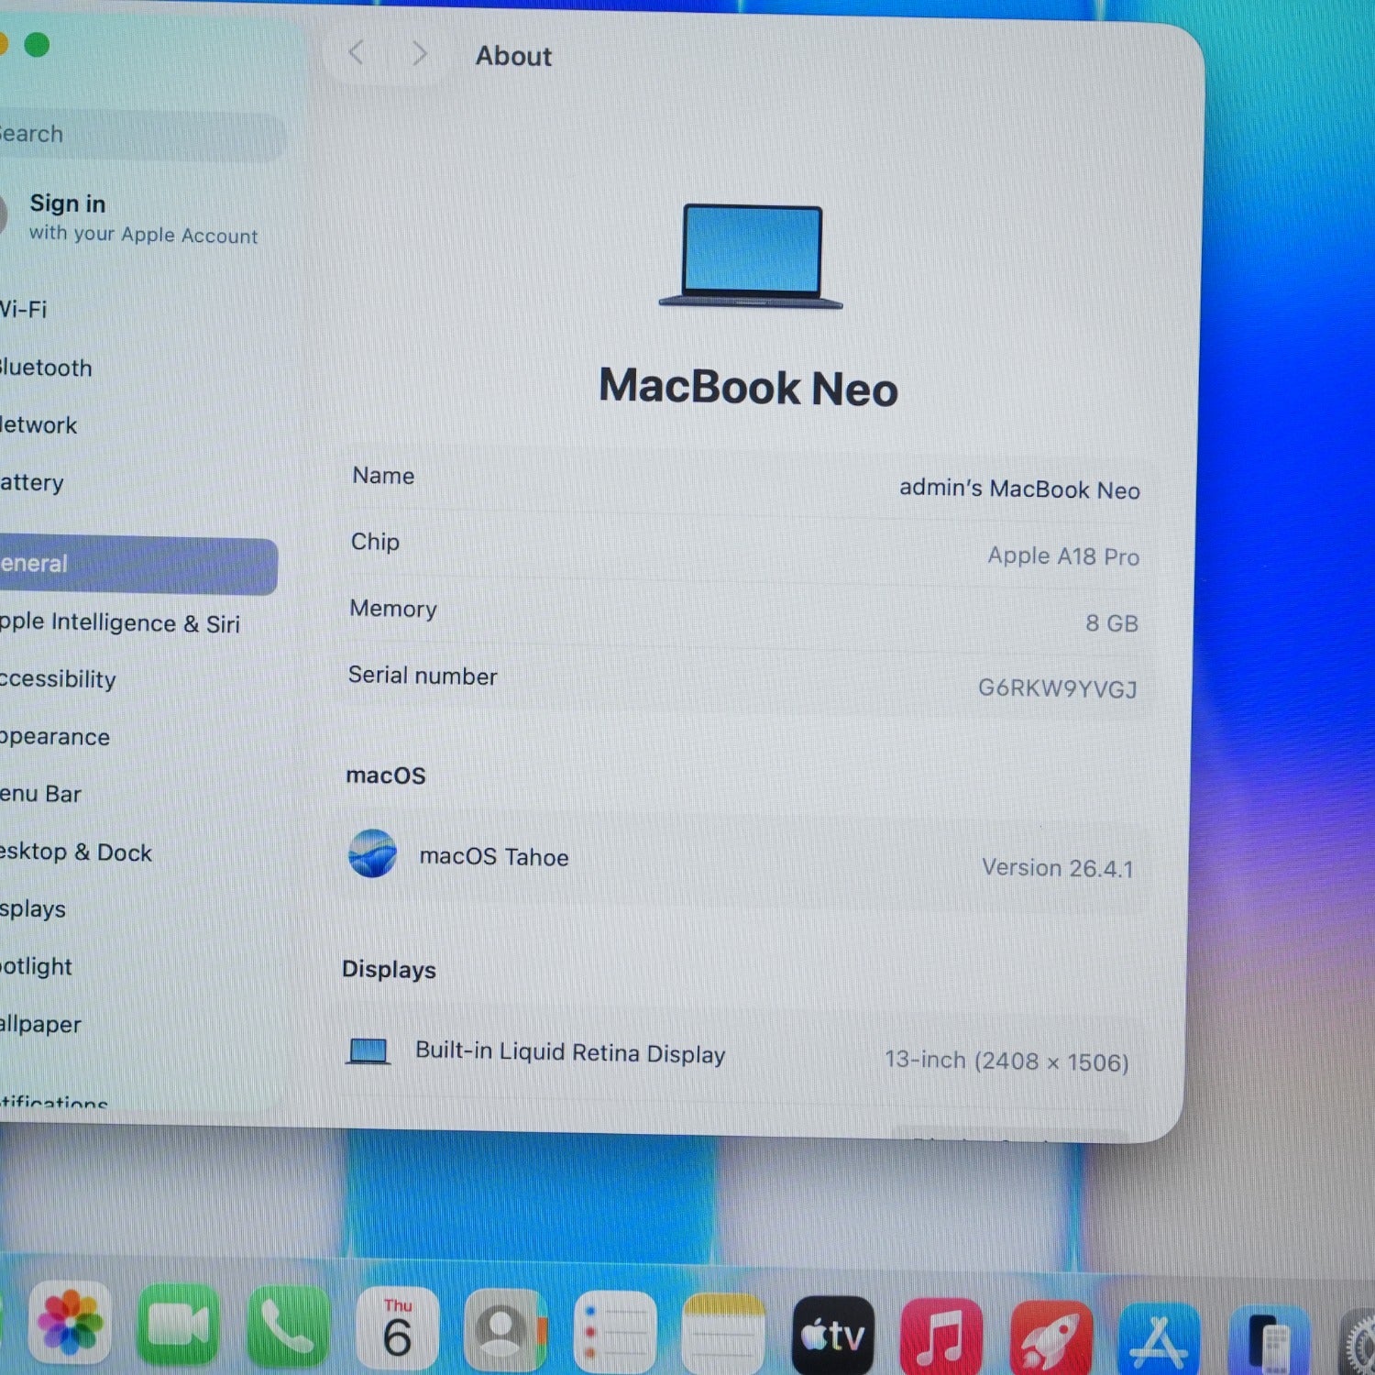The image size is (1375, 1375).
Task: Click the macOS Tahoe wallpaper icon
Action: 372,853
